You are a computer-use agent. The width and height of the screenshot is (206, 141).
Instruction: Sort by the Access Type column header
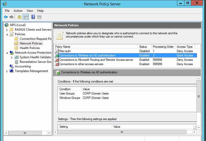click(x=185, y=47)
